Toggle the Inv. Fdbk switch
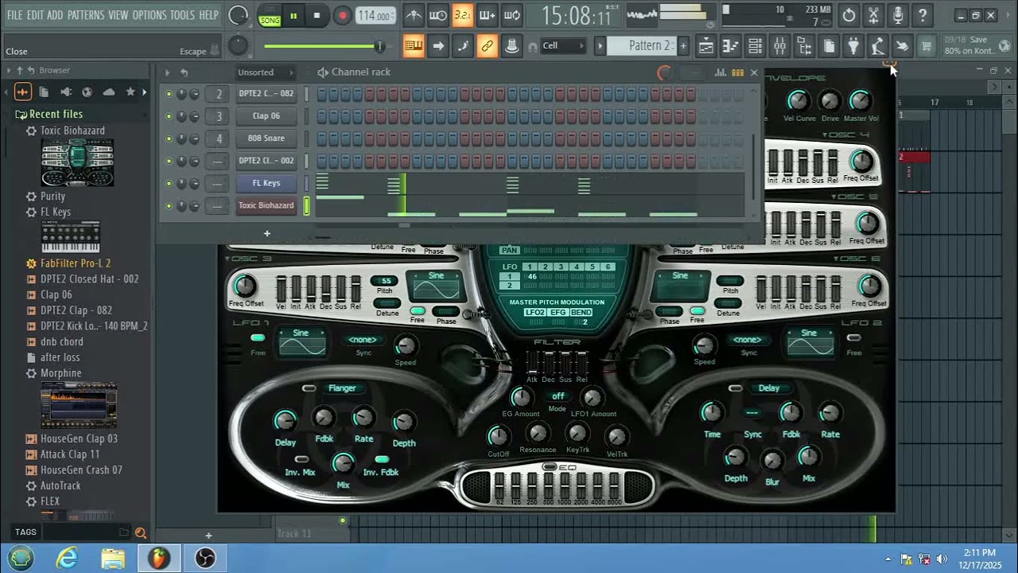Screen dimensions: 1018x573 point(382,459)
